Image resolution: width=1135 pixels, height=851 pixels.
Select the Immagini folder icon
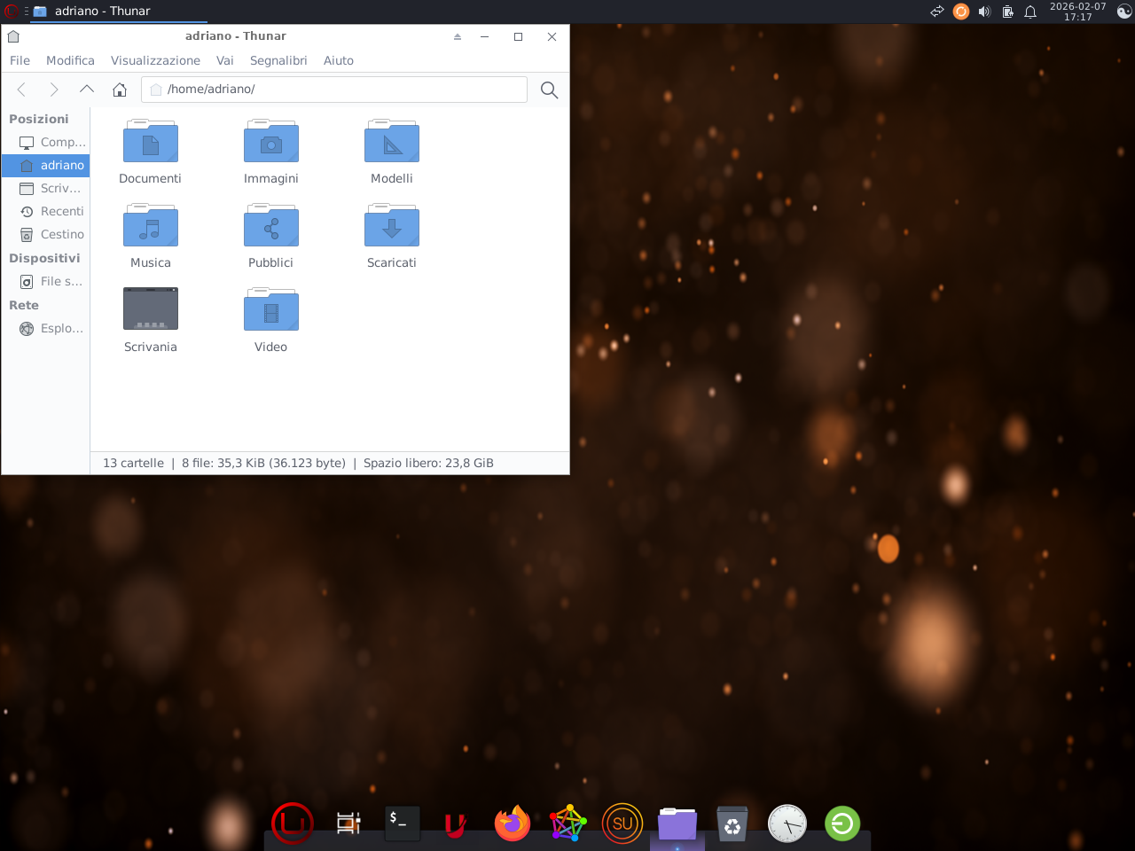click(x=270, y=144)
